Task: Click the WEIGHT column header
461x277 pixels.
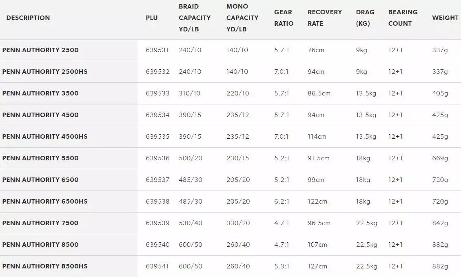Action: pyautogui.click(x=445, y=18)
